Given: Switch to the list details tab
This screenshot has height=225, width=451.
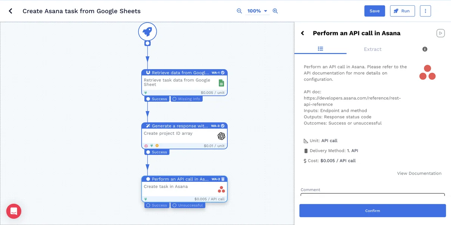Looking at the screenshot, I should click(x=321, y=49).
